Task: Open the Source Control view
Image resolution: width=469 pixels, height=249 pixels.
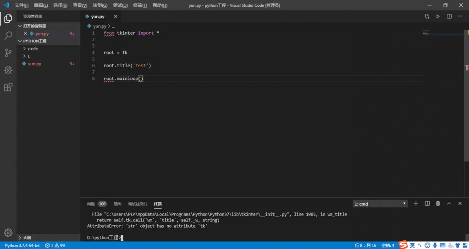Action: [8, 53]
